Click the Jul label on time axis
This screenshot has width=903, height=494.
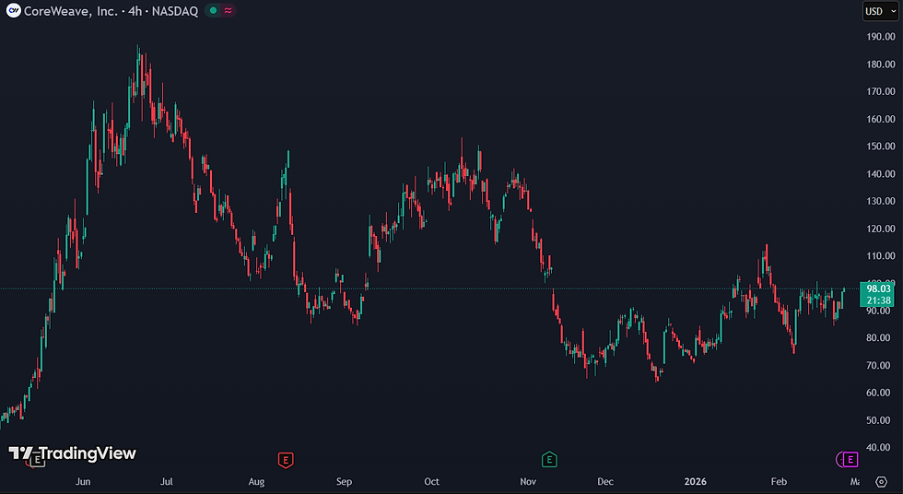click(x=167, y=481)
